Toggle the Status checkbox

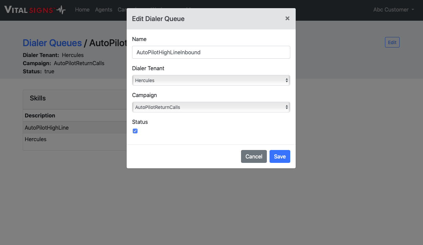pos(135,131)
